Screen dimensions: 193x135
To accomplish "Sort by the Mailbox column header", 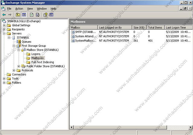I will pyautogui.click(x=84, y=27).
